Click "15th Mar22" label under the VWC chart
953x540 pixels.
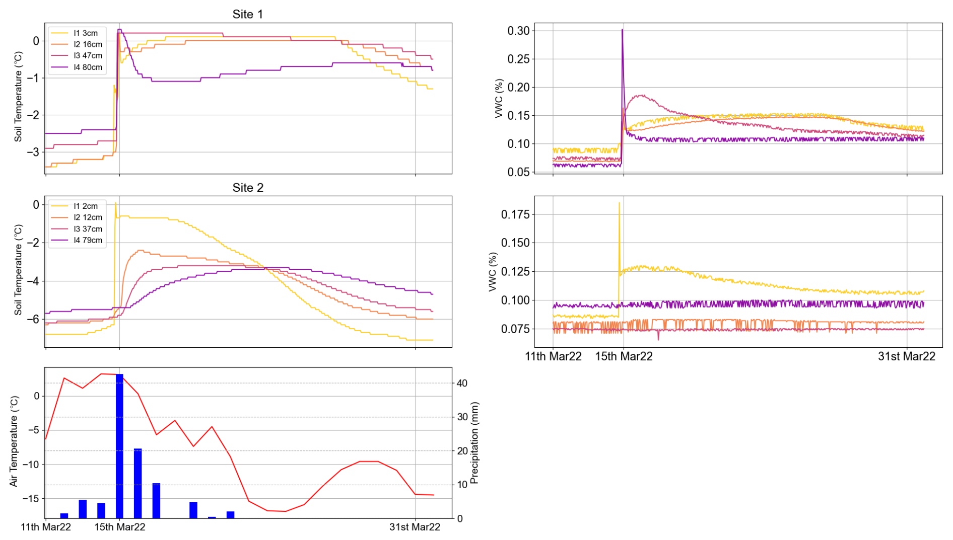click(624, 356)
